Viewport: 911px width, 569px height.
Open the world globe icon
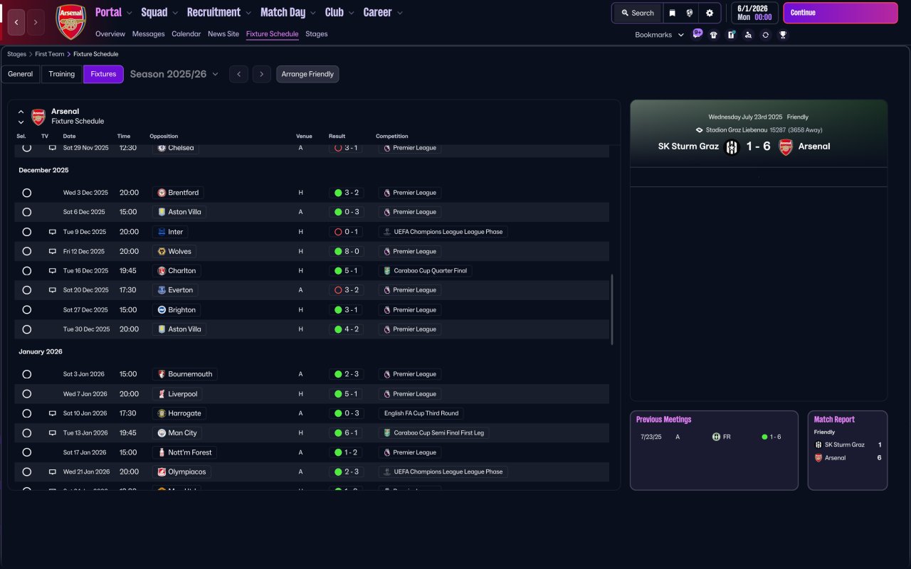[690, 13]
